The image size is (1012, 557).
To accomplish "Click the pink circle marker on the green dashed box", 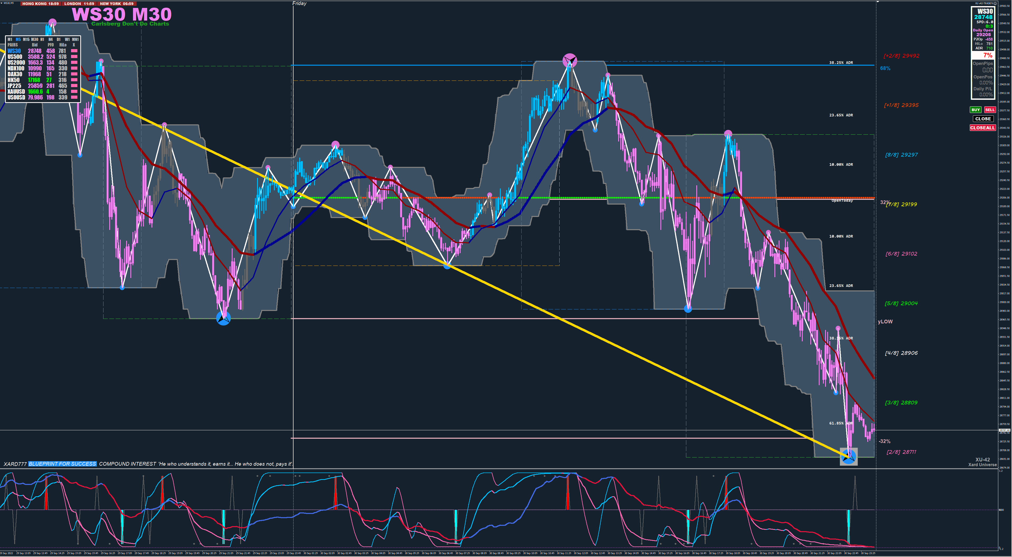I will [728, 134].
